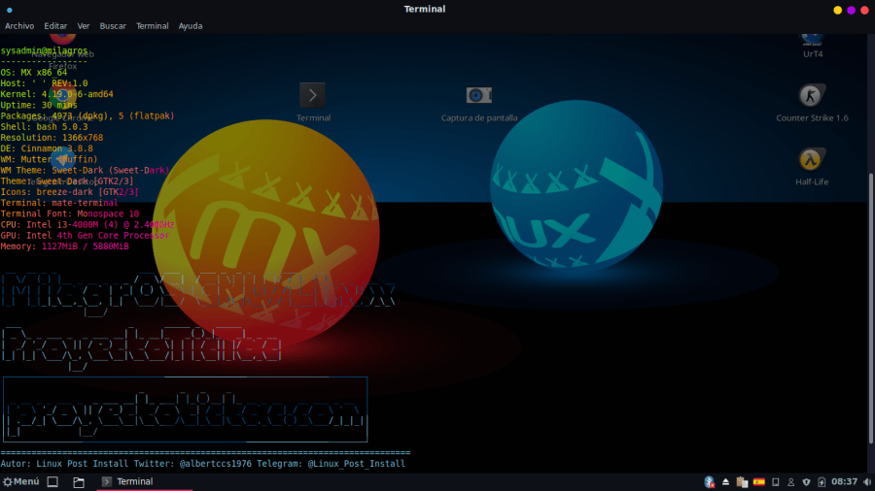Click the Spanish flag keyboard layout icon
Viewport: 875px width, 491px height.
[759, 481]
